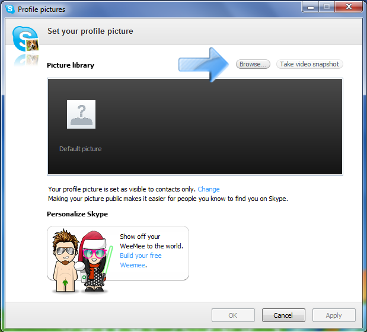Click the 'Default picture' caption
This screenshot has height=332, width=367.
(x=81, y=149)
